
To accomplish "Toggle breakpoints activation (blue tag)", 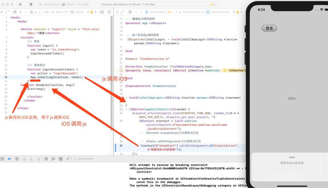I will (9, 159).
